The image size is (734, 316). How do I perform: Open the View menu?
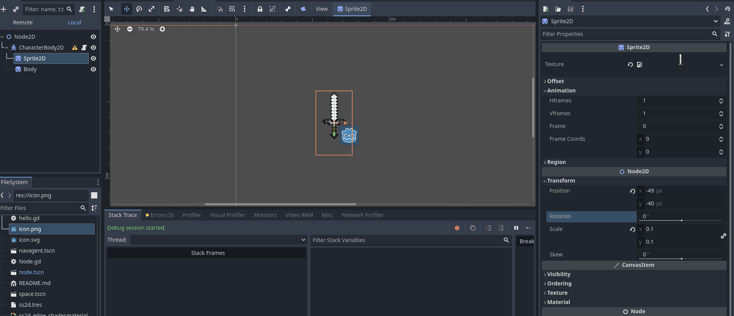click(x=322, y=9)
